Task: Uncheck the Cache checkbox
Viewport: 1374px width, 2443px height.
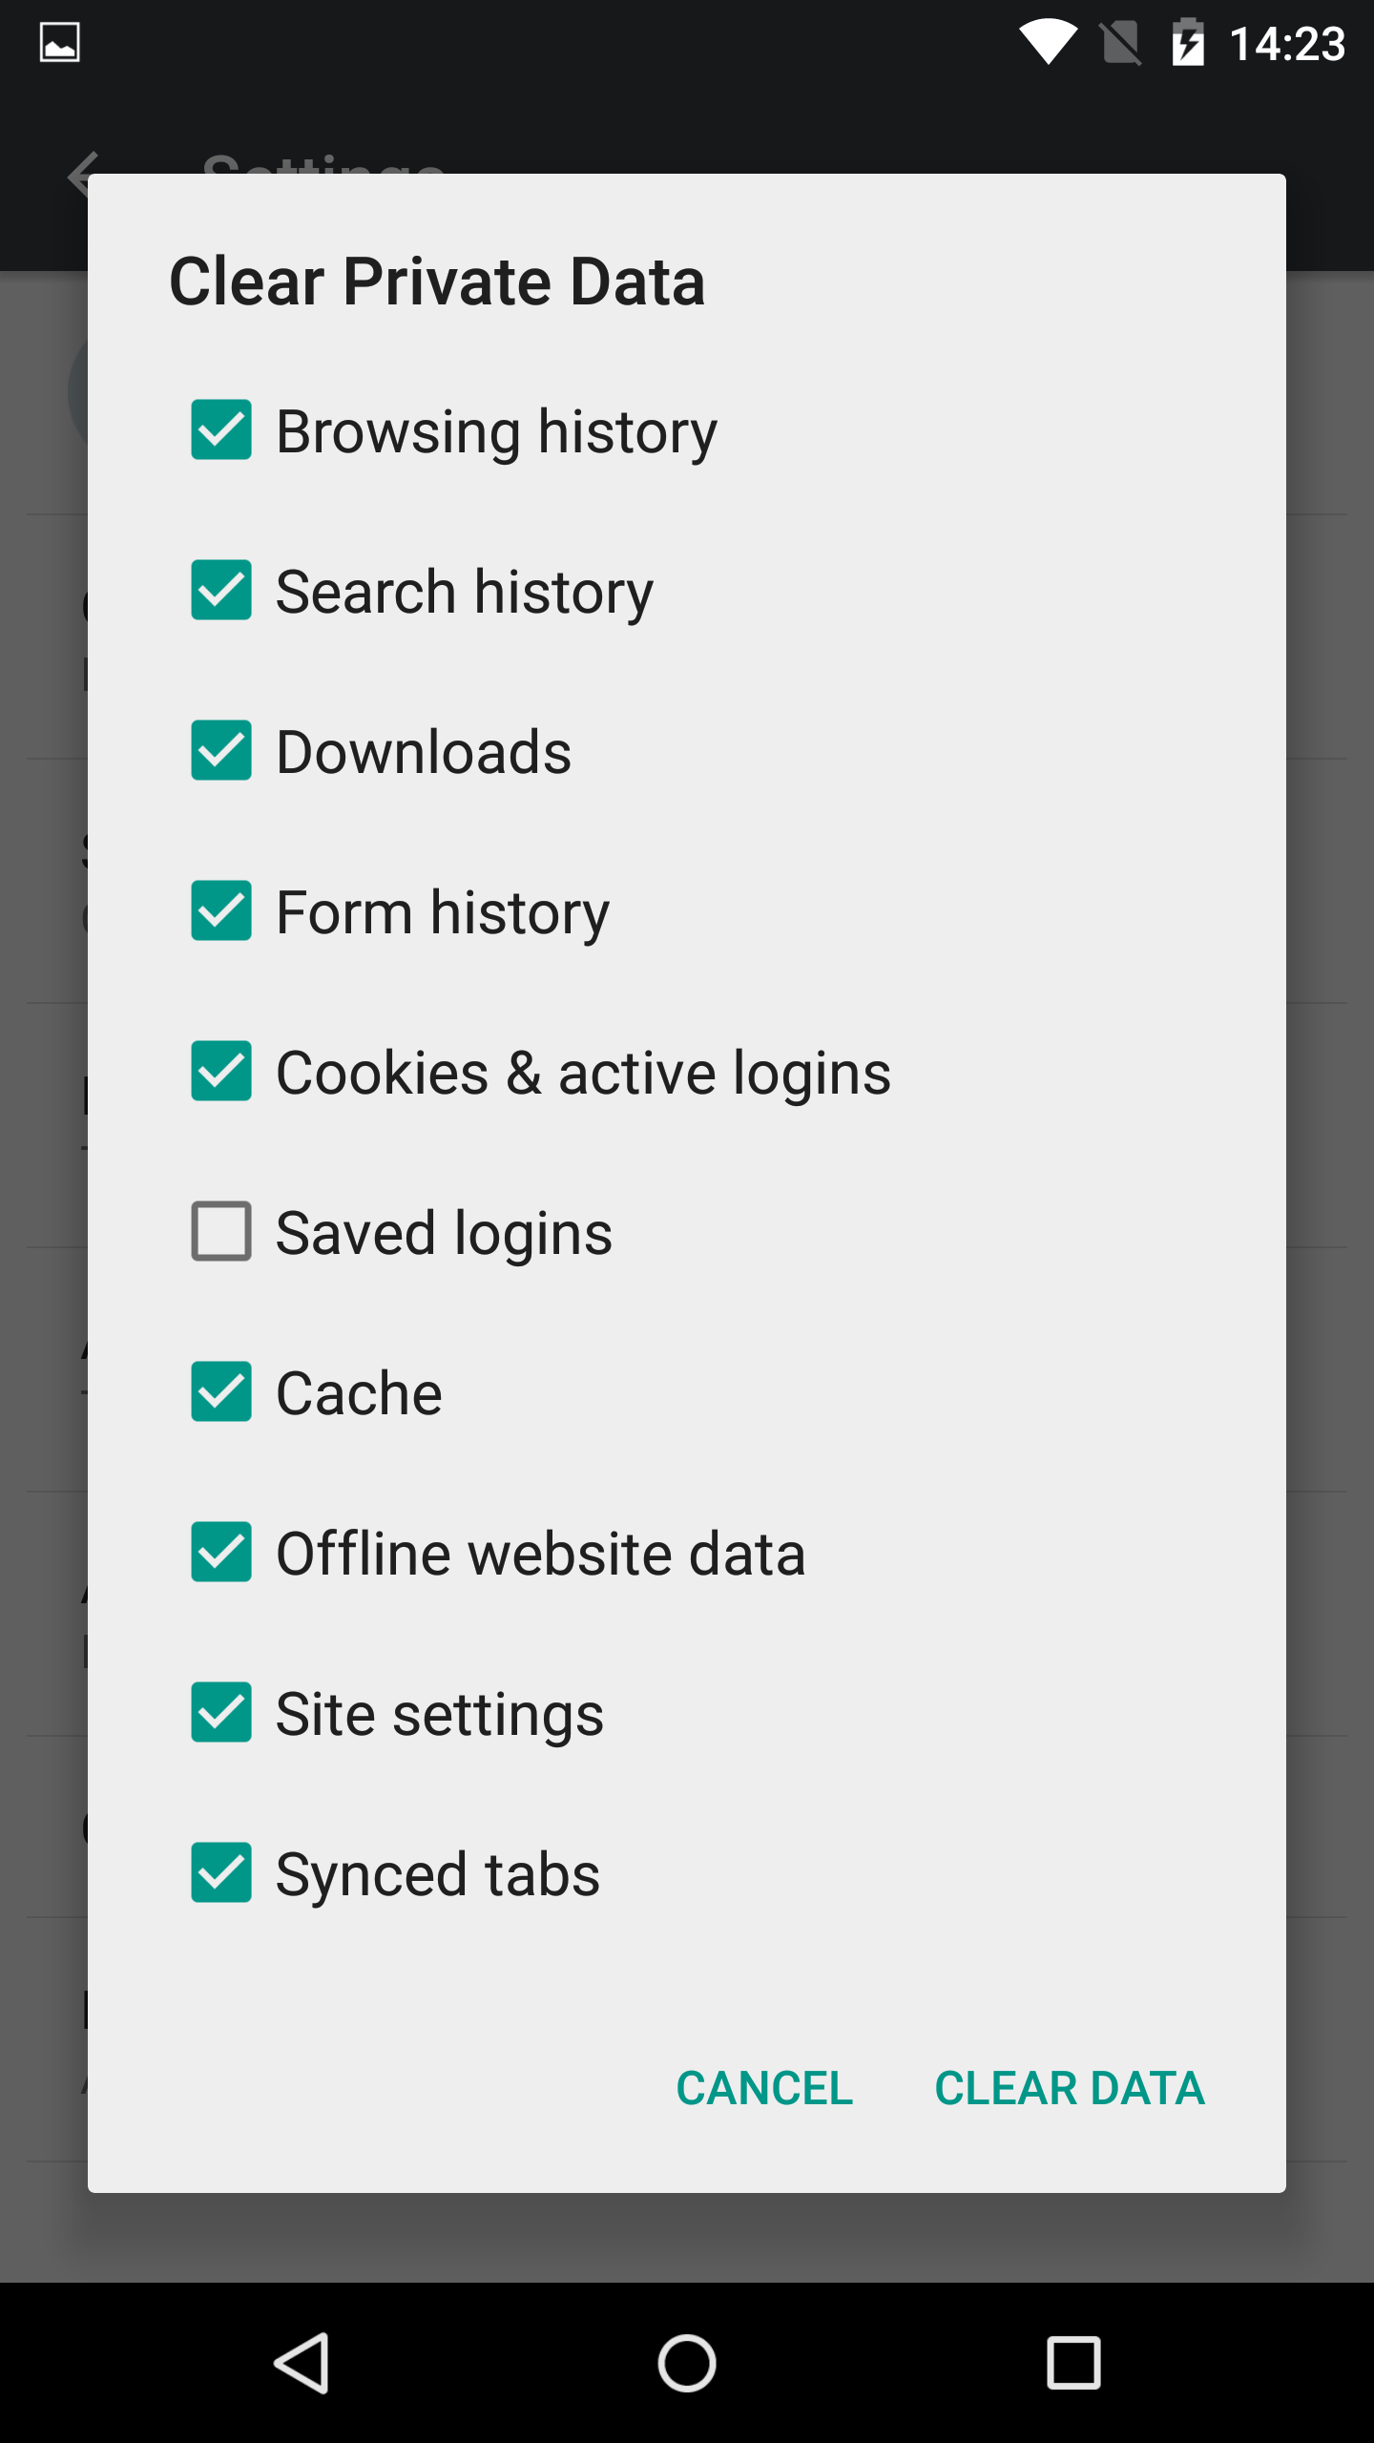Action: point(221,1391)
